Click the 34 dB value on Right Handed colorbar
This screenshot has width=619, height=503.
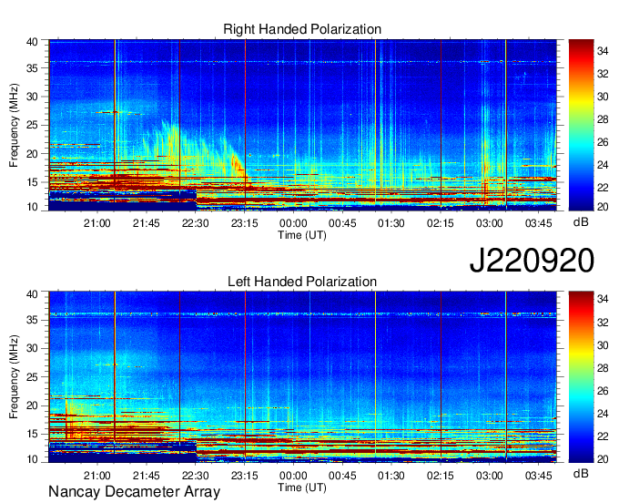click(x=603, y=51)
